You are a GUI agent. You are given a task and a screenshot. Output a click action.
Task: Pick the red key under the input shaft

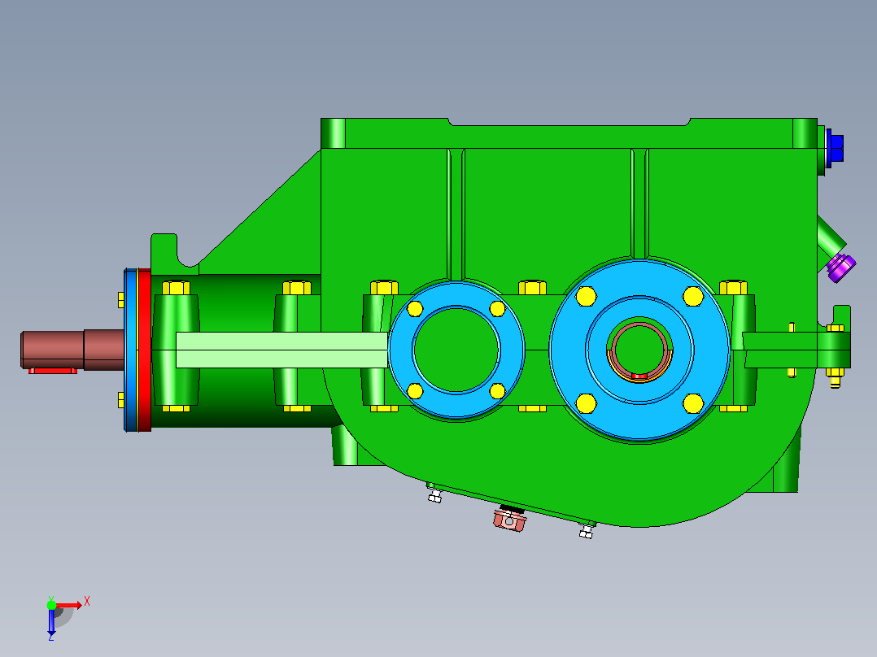(53, 371)
